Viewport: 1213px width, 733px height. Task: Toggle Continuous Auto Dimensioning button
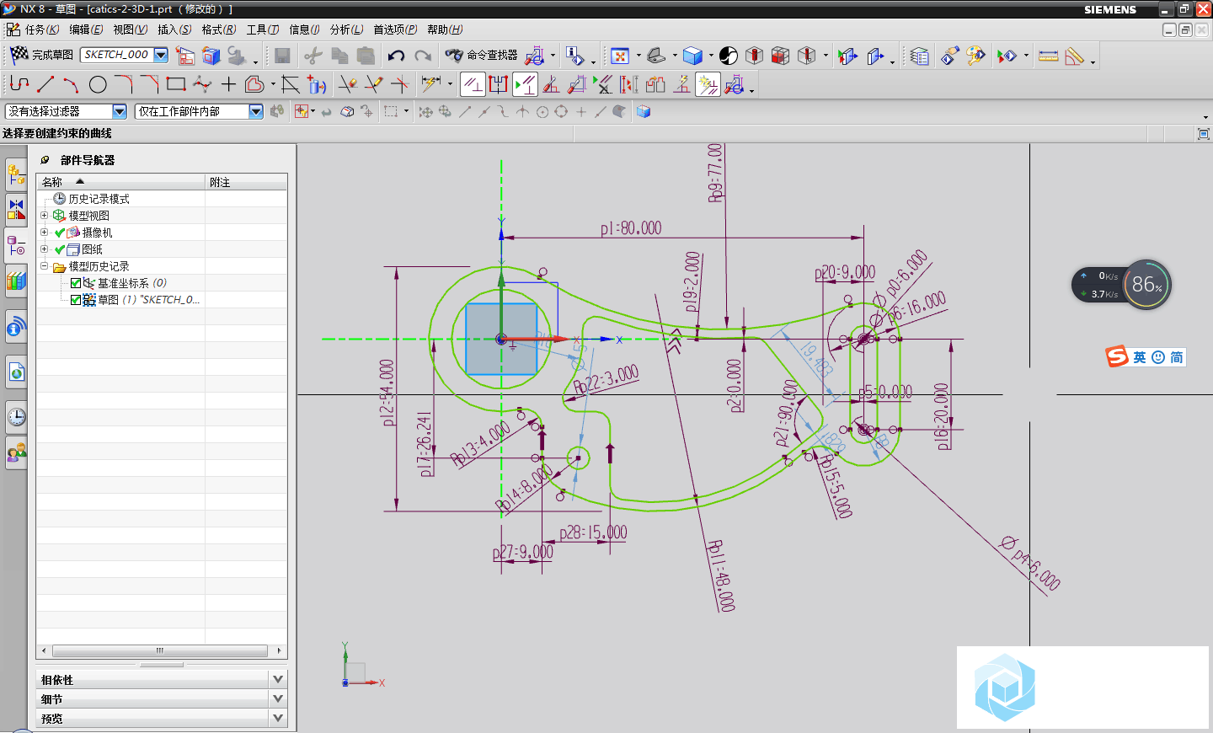point(735,84)
